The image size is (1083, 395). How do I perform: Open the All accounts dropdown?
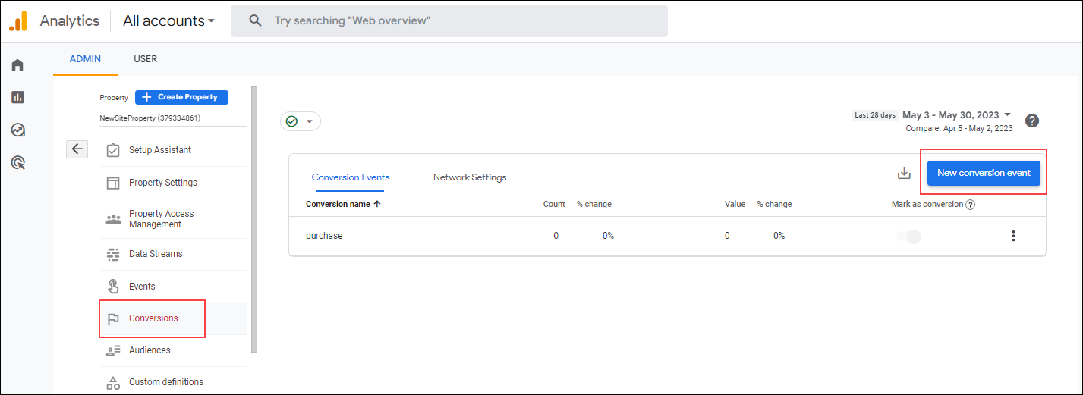click(x=168, y=21)
